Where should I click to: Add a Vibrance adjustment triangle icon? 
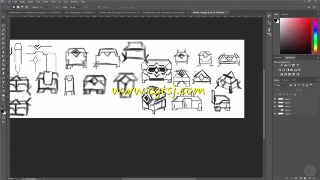(298, 65)
